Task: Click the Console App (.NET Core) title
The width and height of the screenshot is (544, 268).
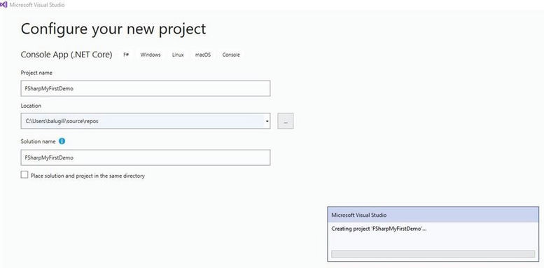Action: [x=67, y=55]
